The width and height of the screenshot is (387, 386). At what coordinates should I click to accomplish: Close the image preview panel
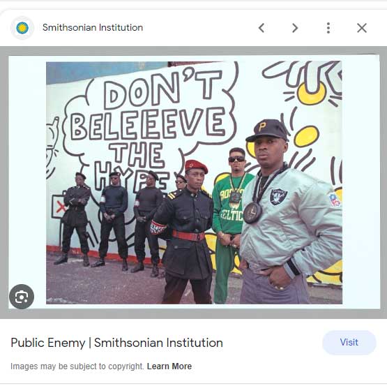click(362, 28)
